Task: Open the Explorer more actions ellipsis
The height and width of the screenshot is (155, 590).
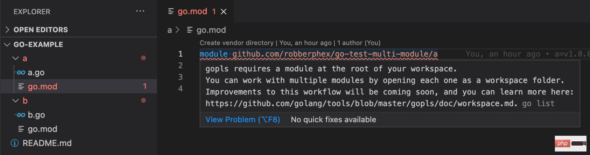Action: point(140,11)
